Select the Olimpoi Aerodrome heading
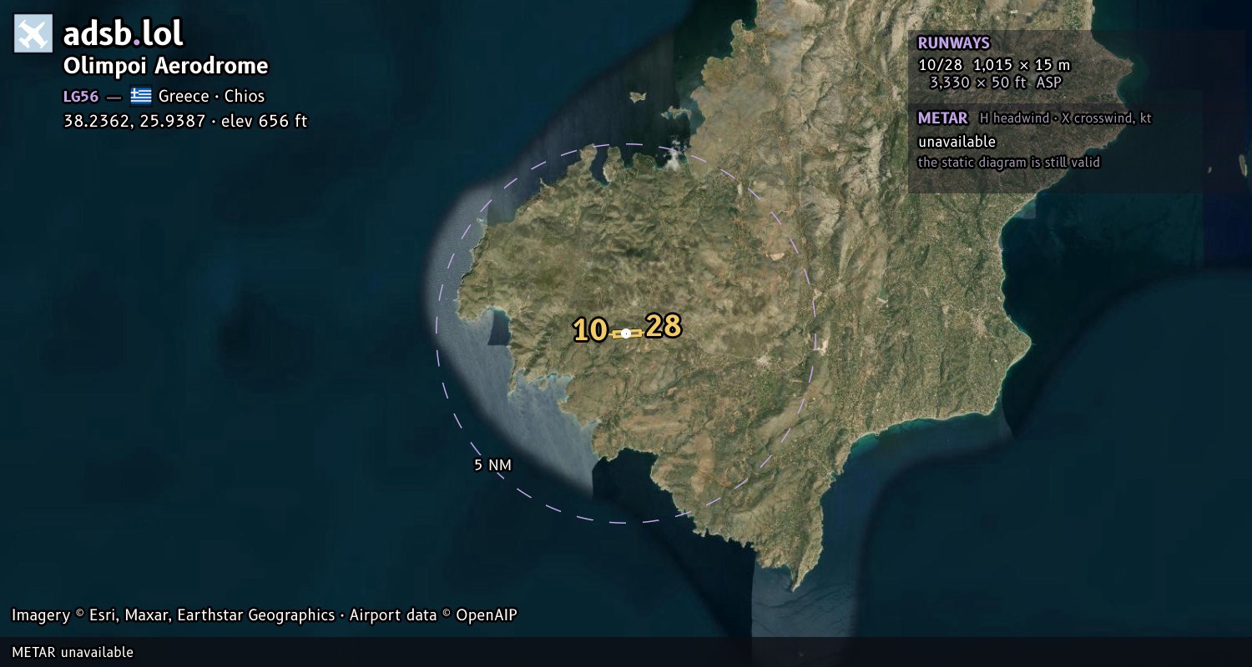Screen dimensions: 1252x667 click(166, 66)
